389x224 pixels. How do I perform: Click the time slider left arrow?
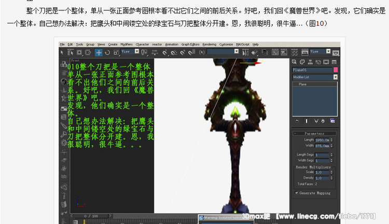[72, 216]
